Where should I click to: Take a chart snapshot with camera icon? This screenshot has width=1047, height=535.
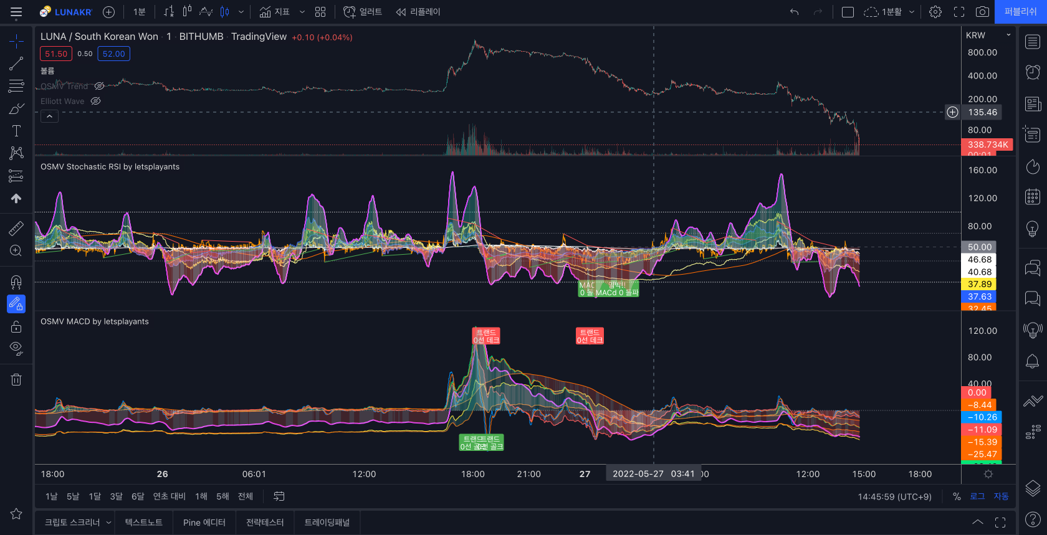point(982,12)
